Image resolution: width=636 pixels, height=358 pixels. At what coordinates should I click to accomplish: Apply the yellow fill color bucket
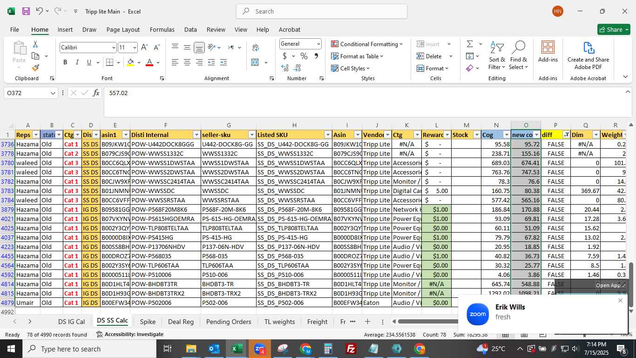click(x=130, y=62)
